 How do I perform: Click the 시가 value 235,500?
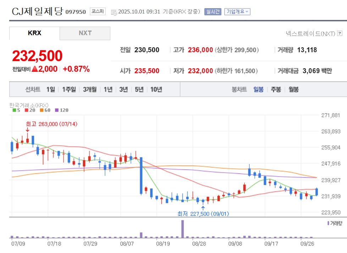(x=147, y=71)
